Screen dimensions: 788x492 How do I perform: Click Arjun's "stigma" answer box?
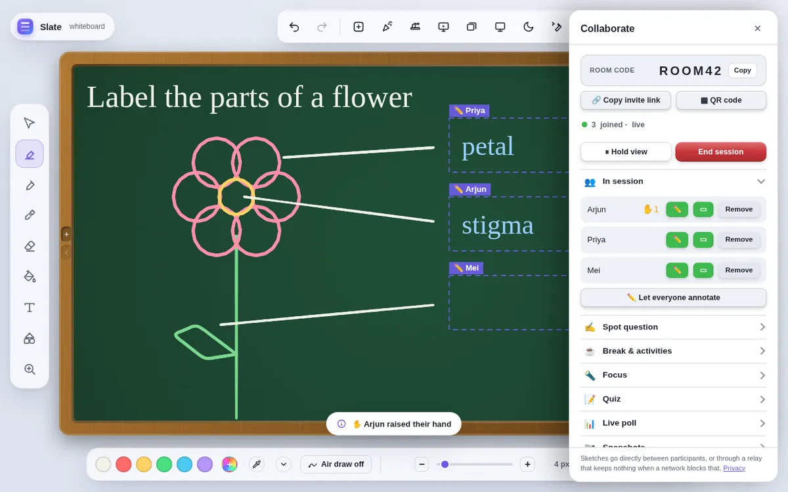(509, 224)
